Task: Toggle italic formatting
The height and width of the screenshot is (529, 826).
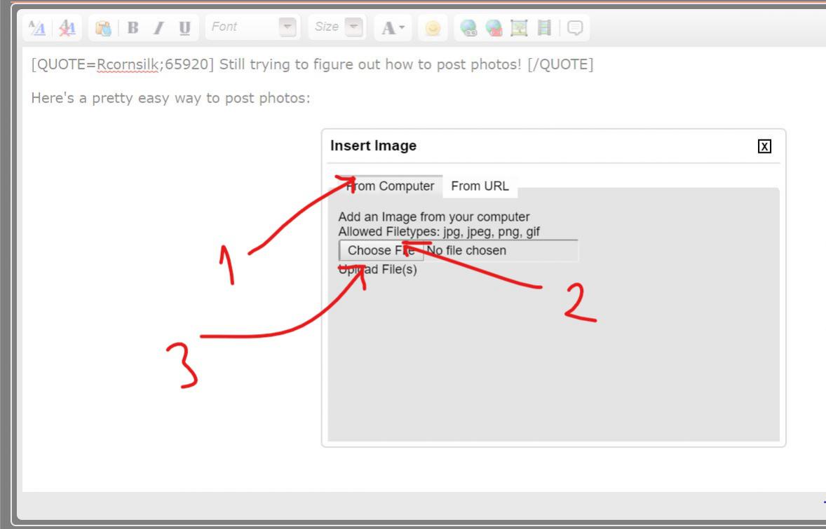Action: (158, 28)
